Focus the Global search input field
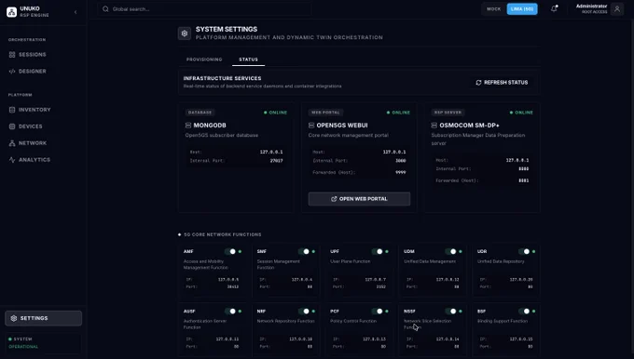Screen dimensions: 634x359 pos(204,9)
